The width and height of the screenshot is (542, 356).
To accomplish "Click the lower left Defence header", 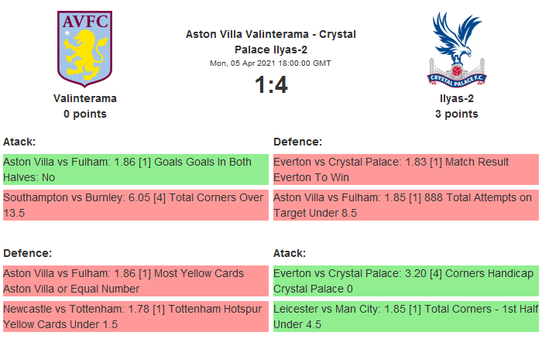I will 27,253.
